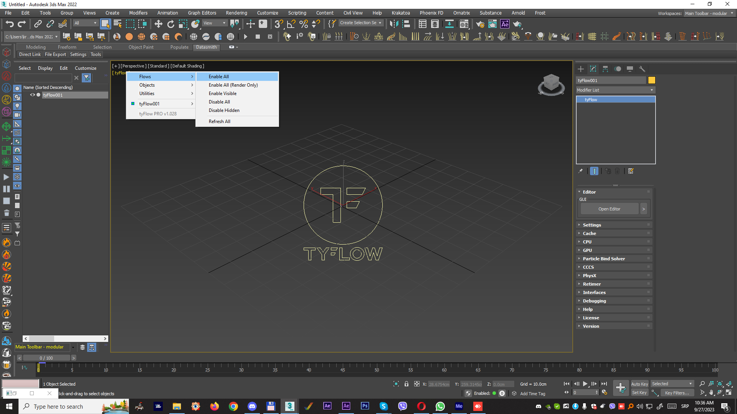Click the Windows taskbar search box
The width and height of the screenshot is (737, 414).
click(x=74, y=406)
